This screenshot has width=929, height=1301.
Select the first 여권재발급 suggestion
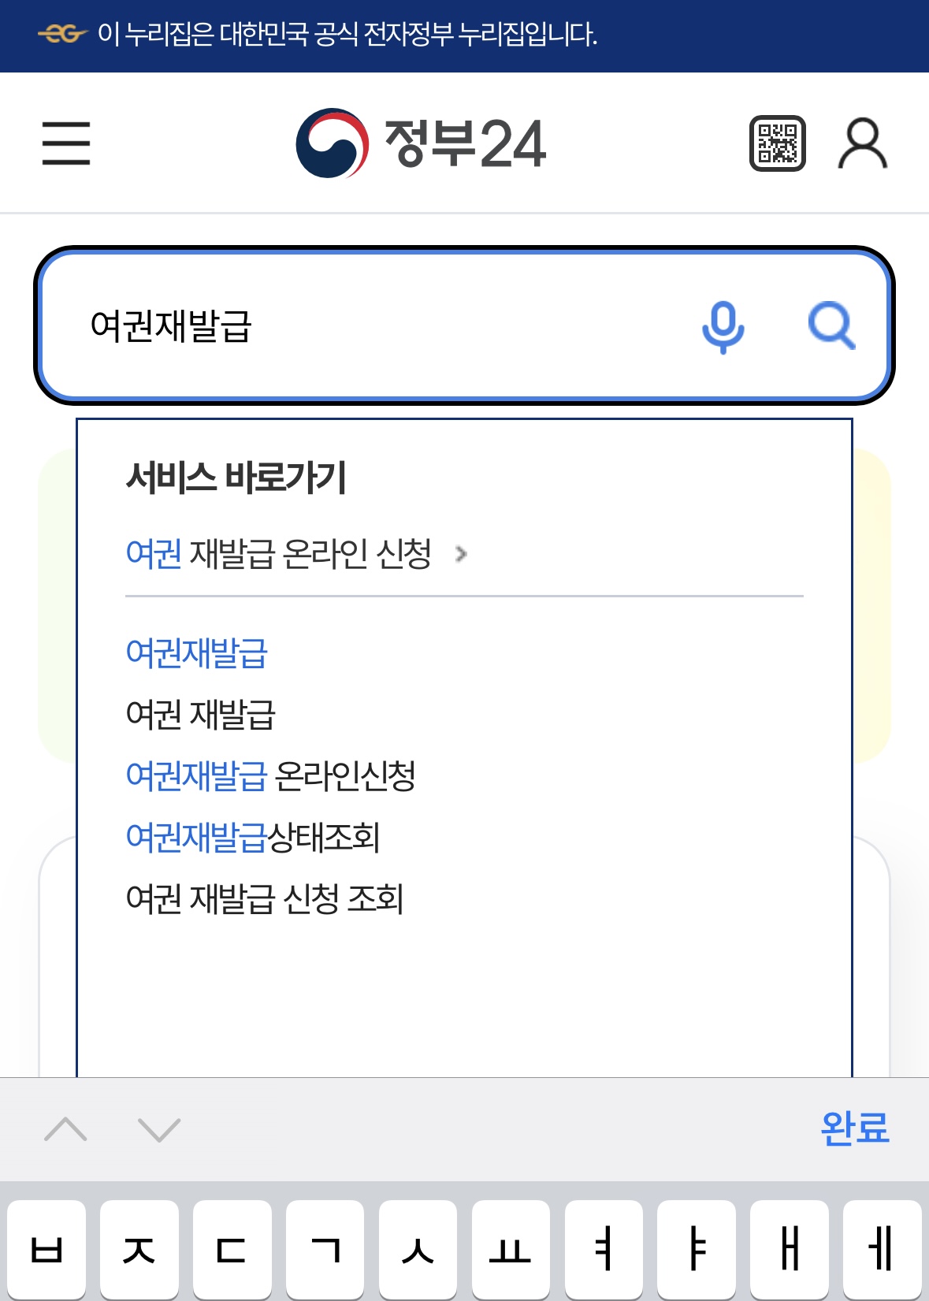(x=197, y=654)
